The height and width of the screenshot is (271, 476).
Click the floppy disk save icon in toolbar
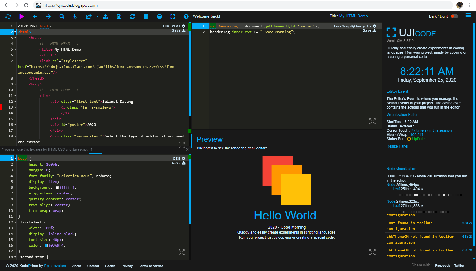click(x=119, y=16)
